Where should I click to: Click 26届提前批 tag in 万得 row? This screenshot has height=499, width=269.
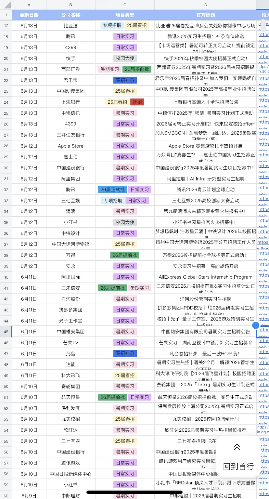(125, 255)
